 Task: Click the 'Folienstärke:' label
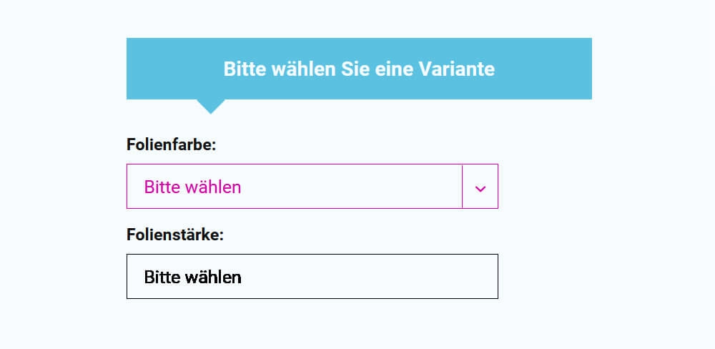pos(175,235)
